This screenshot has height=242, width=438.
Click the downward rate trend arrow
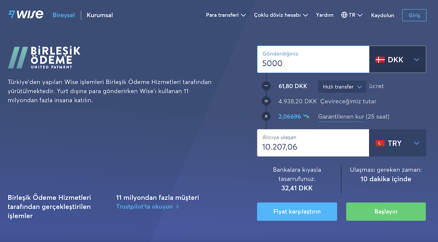[306, 116]
